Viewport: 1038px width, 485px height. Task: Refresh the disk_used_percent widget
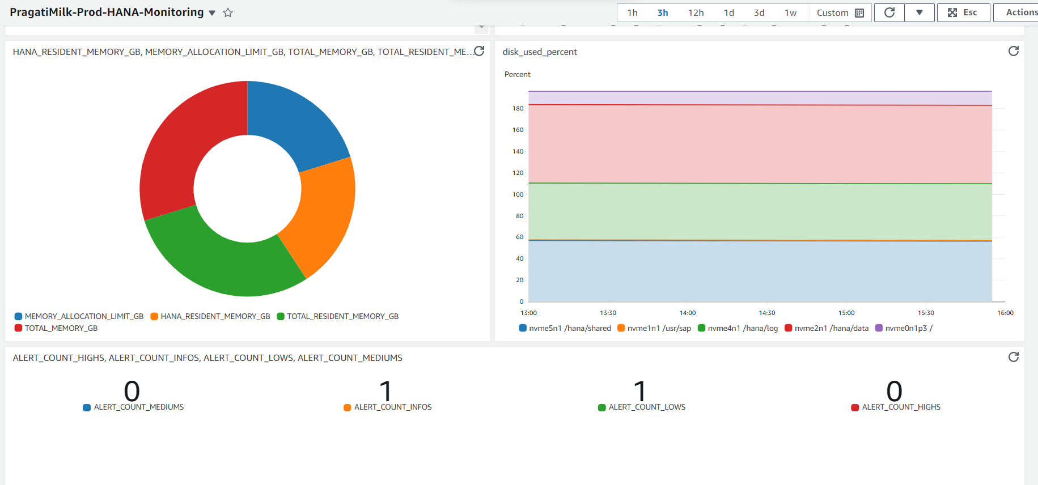point(1014,51)
